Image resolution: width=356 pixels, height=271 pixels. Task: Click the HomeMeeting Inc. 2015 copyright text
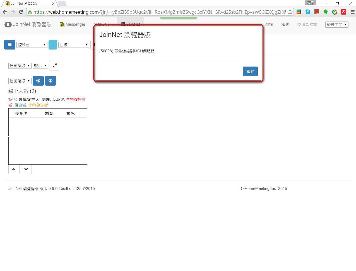pyautogui.click(x=264, y=188)
